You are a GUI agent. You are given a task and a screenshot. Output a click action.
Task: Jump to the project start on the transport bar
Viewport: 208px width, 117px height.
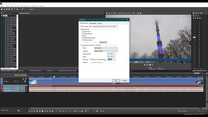coord(45,111)
